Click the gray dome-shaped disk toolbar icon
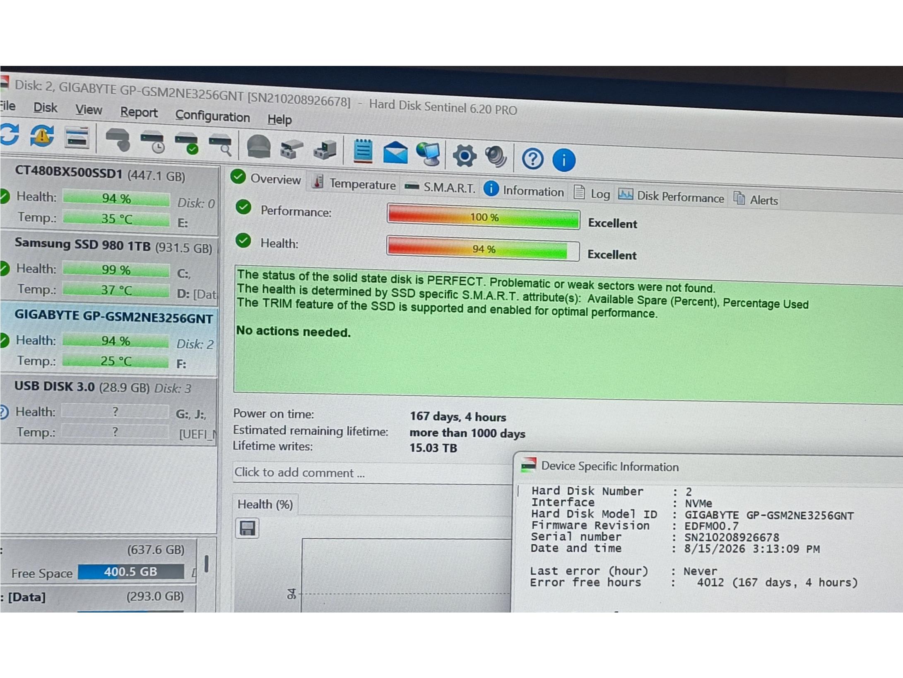 click(259, 147)
